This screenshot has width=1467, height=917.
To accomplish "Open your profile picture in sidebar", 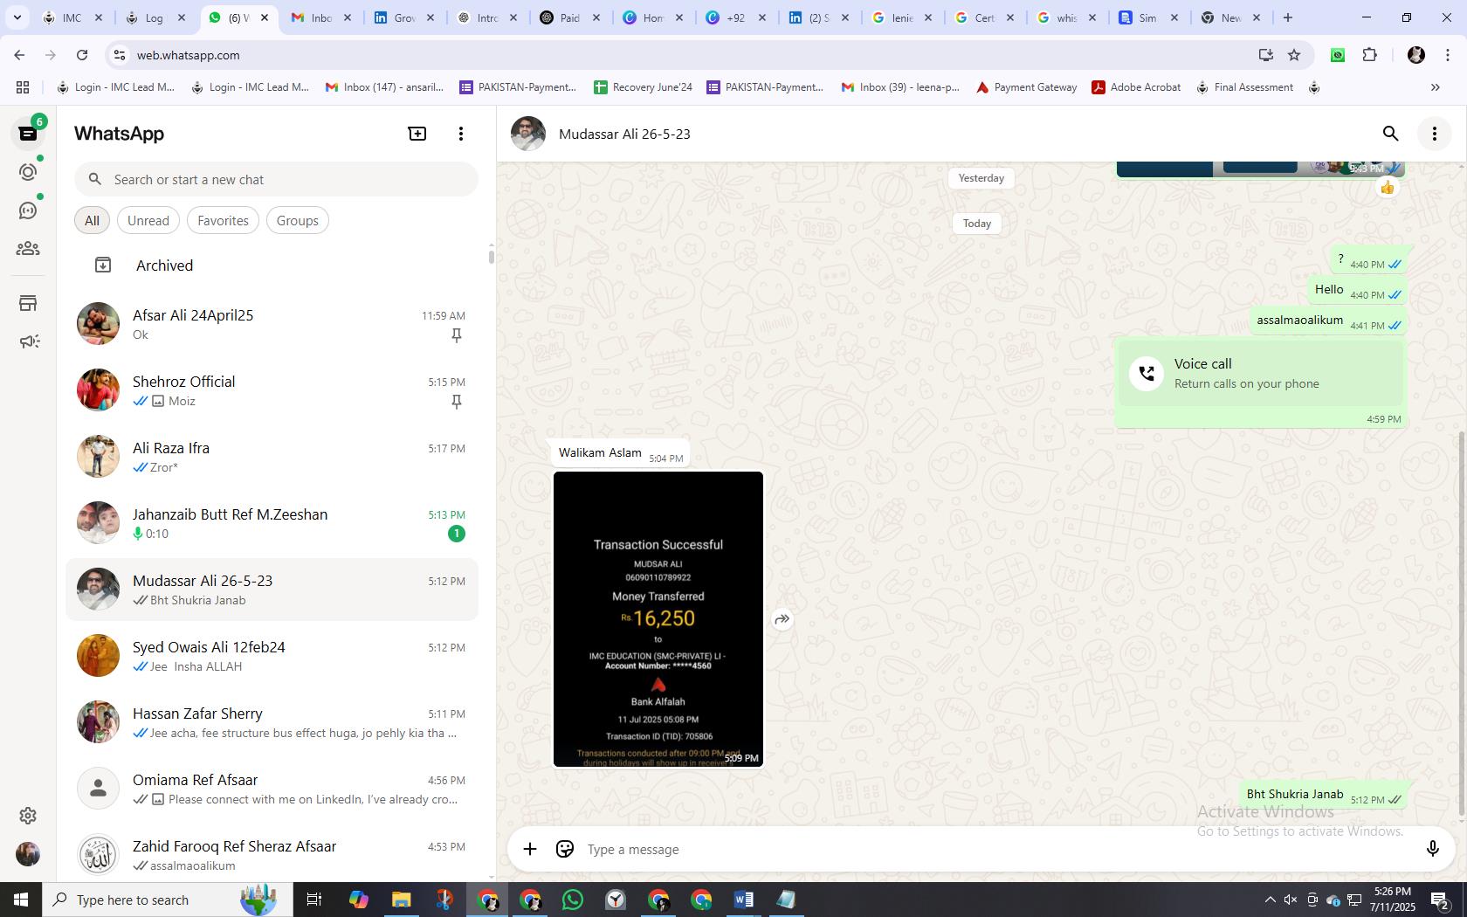I will point(28,854).
